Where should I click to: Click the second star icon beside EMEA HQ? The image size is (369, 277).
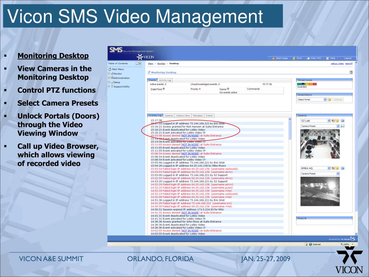[x=337, y=168]
